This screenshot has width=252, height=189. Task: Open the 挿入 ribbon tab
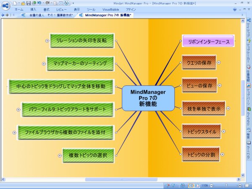tap(33, 10)
